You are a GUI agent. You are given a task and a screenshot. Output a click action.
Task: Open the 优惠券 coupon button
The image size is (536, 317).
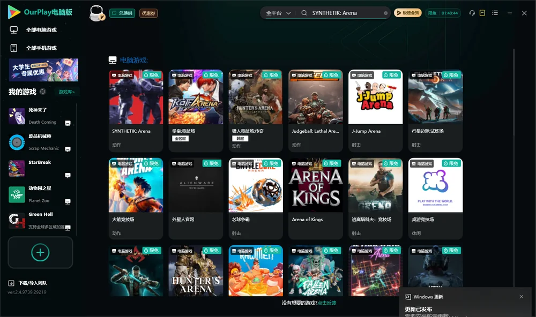(x=148, y=13)
